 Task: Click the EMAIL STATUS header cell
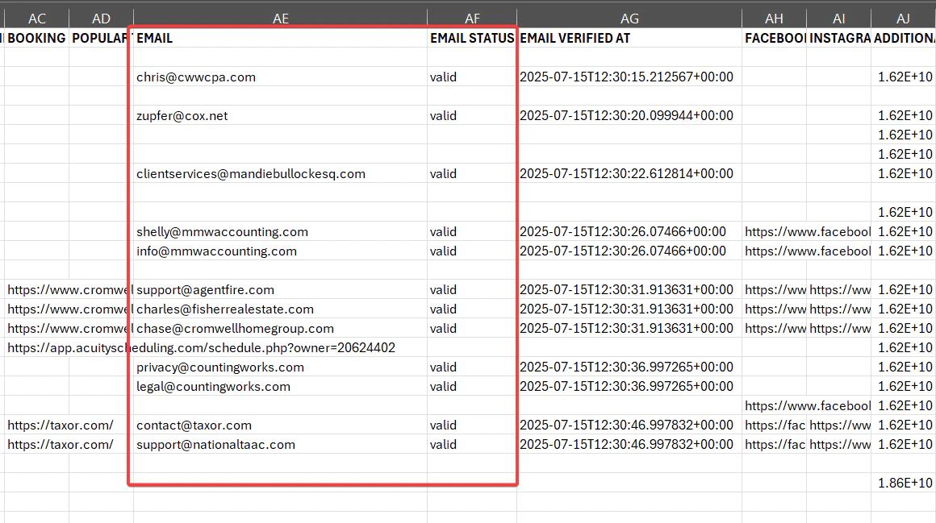coord(472,38)
